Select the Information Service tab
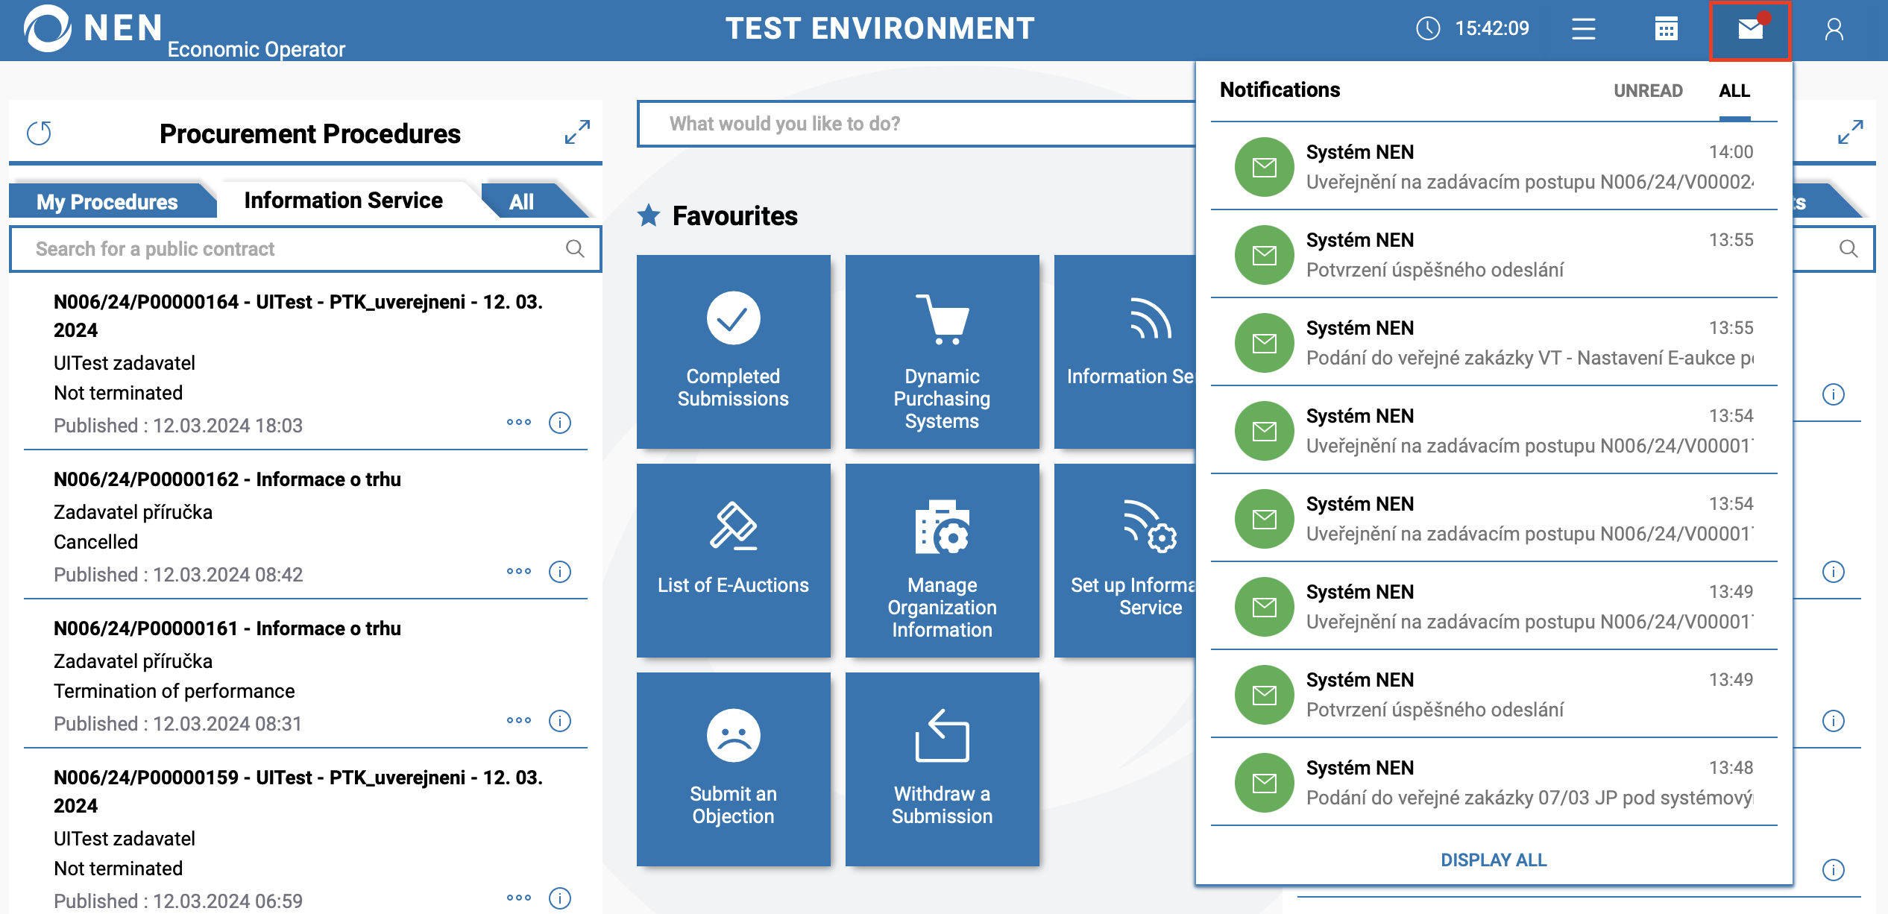Screen dimensions: 1888x914 (x=343, y=201)
